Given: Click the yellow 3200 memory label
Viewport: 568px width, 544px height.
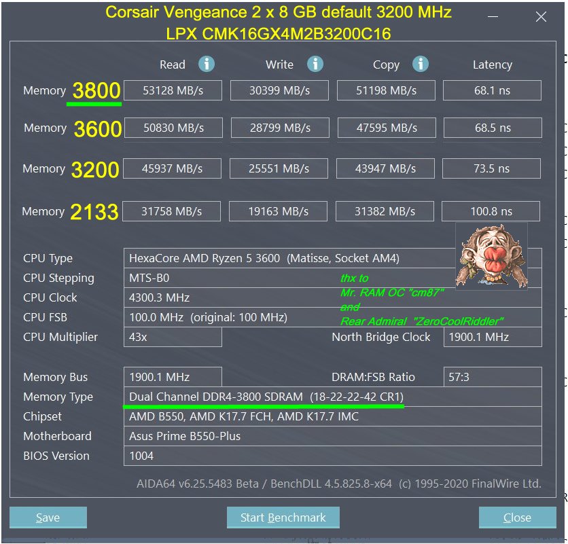Looking at the screenshot, I should (x=95, y=169).
